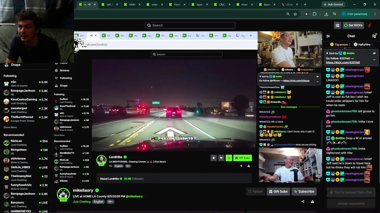This screenshot has height=213, width=380.
Task: Click the zoom magnifier icon in the address bar
Action: point(288,14)
